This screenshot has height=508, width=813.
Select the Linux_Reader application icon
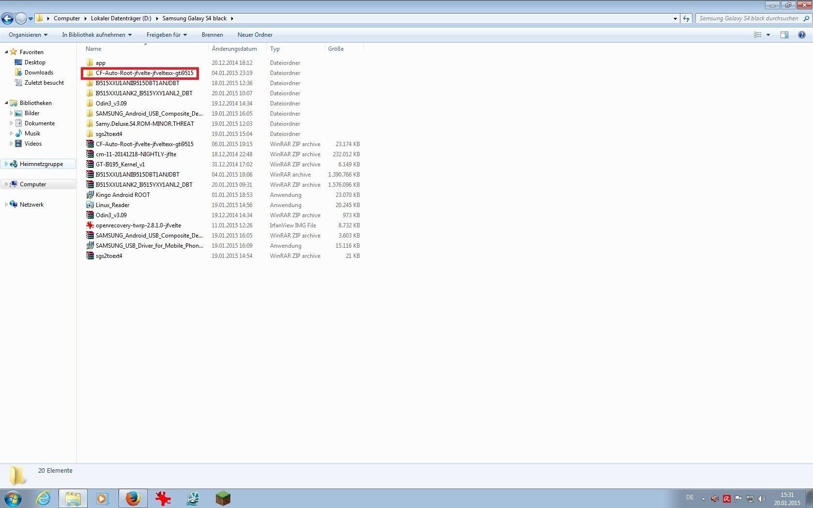click(x=90, y=205)
